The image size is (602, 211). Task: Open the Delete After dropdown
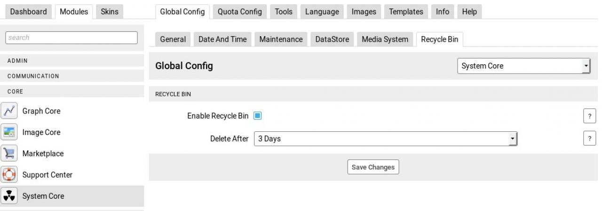(385, 139)
